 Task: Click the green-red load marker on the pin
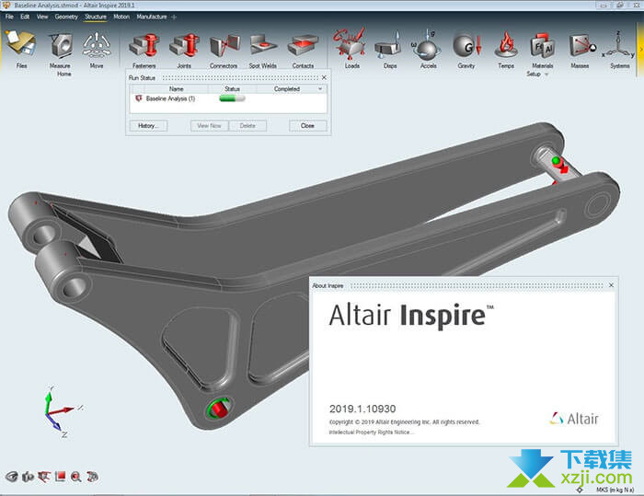pyautogui.click(x=559, y=165)
